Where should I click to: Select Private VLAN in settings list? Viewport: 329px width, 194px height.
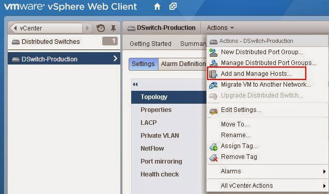(160, 136)
